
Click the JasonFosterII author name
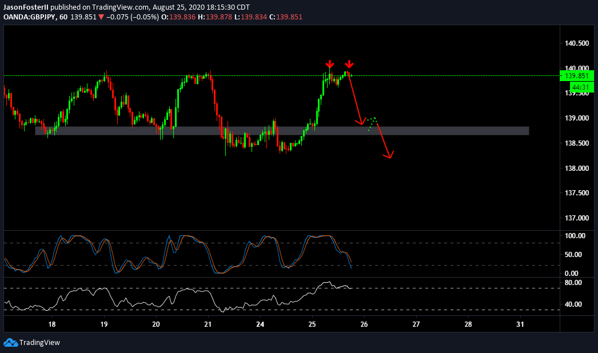point(26,7)
